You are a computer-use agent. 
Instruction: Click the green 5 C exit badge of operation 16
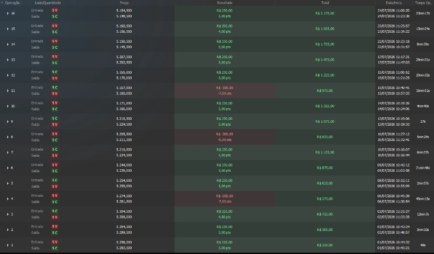[x=55, y=16]
